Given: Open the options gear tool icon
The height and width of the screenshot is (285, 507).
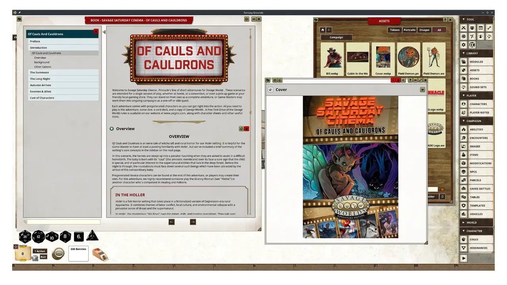Looking at the screenshot, I should 464,45.
